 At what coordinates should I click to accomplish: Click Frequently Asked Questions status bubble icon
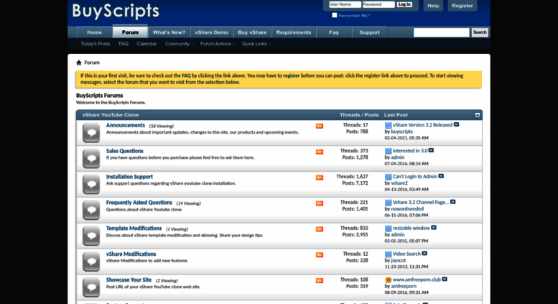point(91,210)
